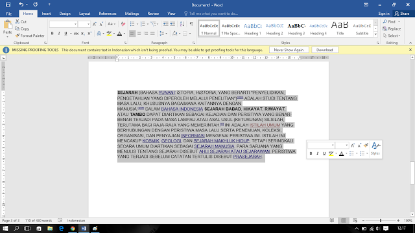Click Never Show Again on proofing bar
Viewport: 415px width, 233px height.
tap(289, 50)
